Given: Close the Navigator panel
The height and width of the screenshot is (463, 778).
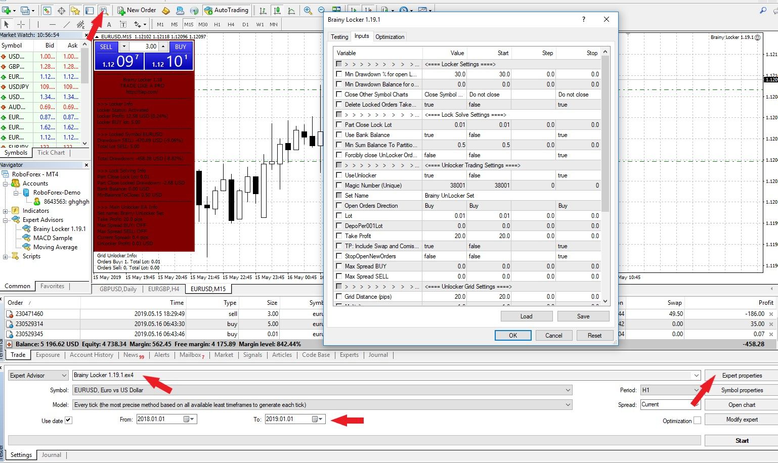Looking at the screenshot, I should 87,165.
